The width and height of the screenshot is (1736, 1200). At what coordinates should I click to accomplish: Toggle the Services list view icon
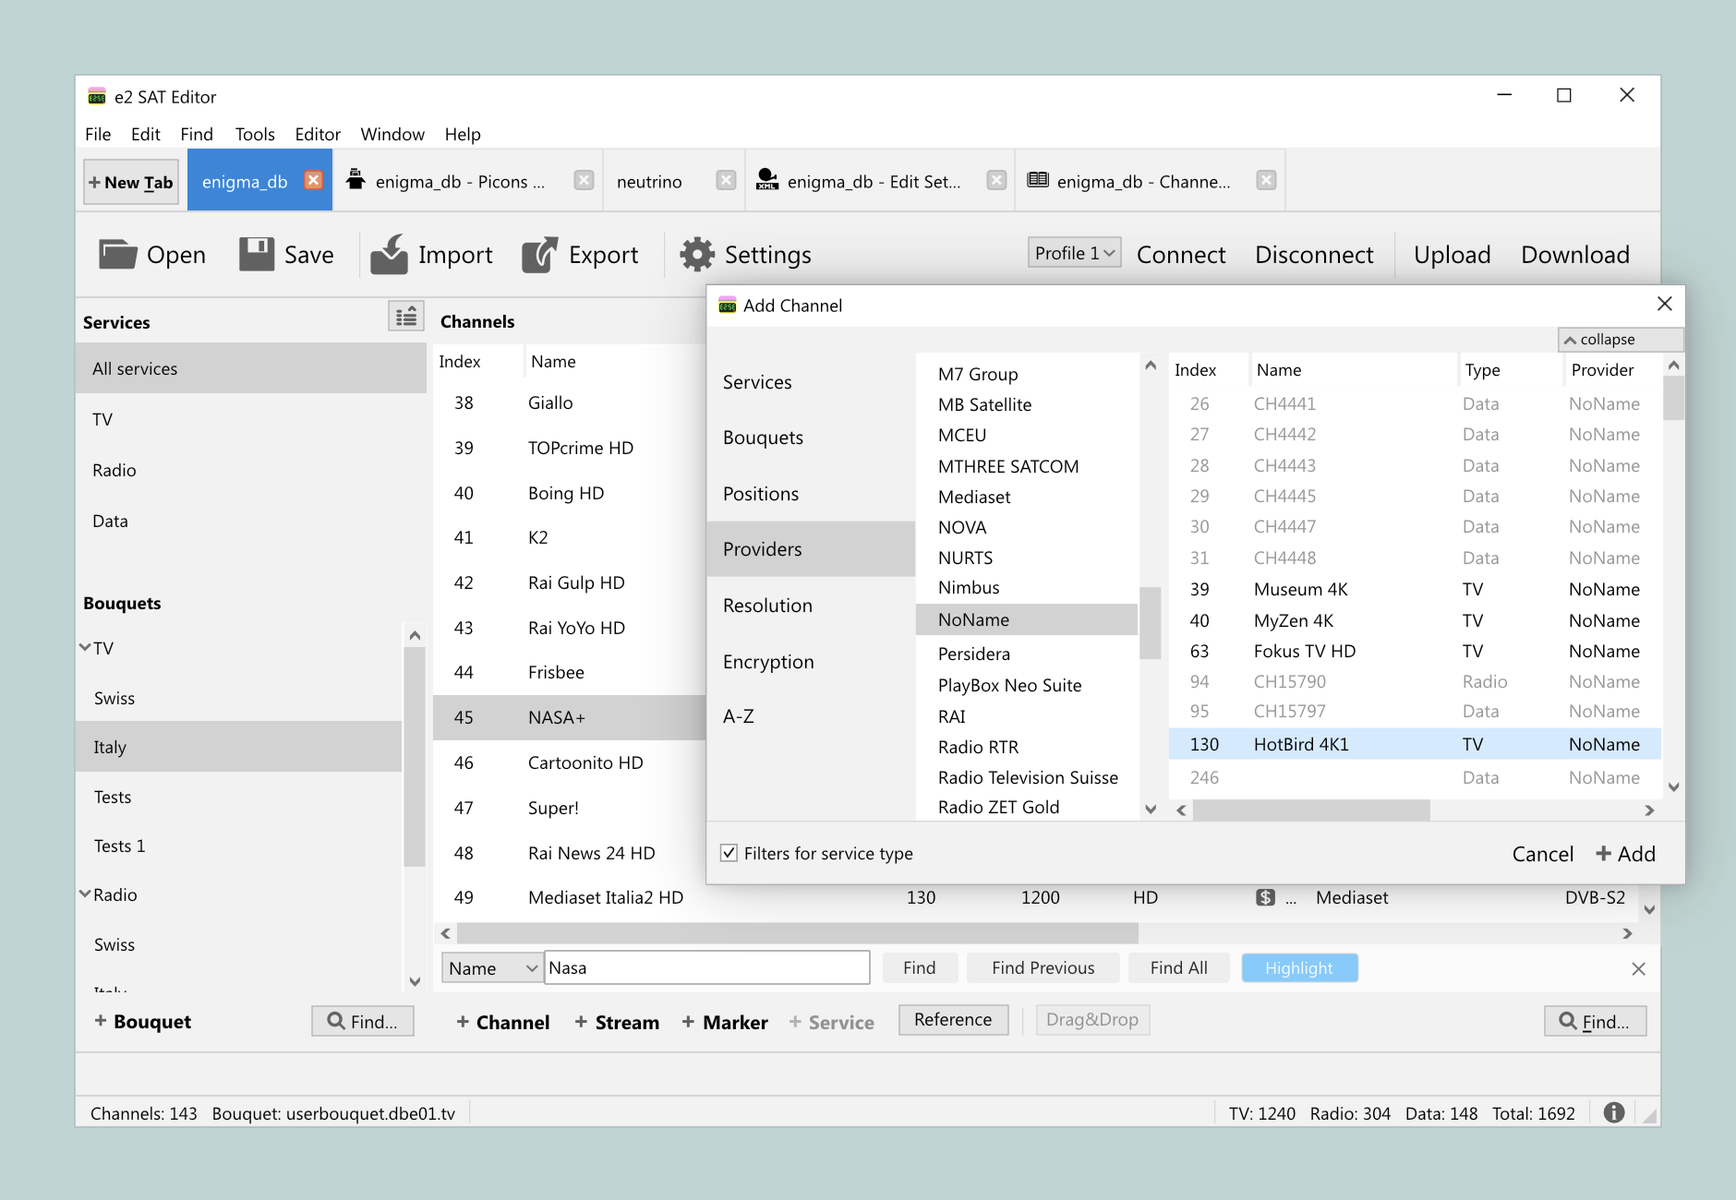(406, 317)
